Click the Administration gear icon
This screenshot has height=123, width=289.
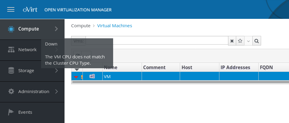(11, 92)
